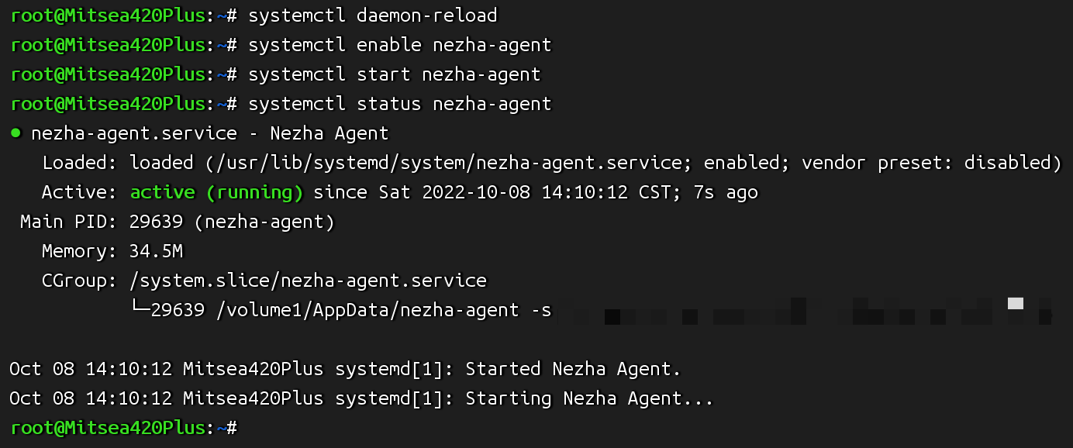Click the green status dot beside nezha-agent.service
1073x448 pixels.
[16, 133]
